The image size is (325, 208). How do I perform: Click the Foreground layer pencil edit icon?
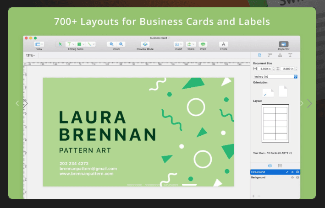pos(287,172)
